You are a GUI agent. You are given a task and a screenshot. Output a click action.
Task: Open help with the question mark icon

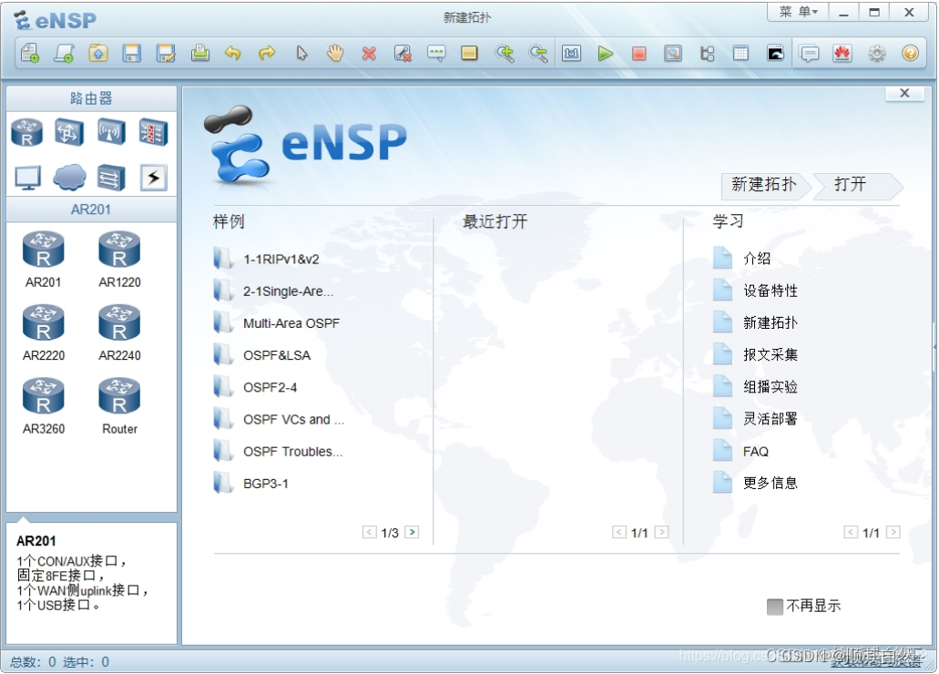pos(910,54)
